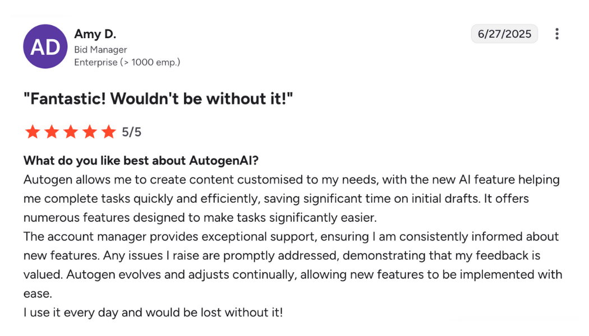The width and height of the screenshot is (589, 336).
Task: Click the second rating star
Action: tap(52, 132)
